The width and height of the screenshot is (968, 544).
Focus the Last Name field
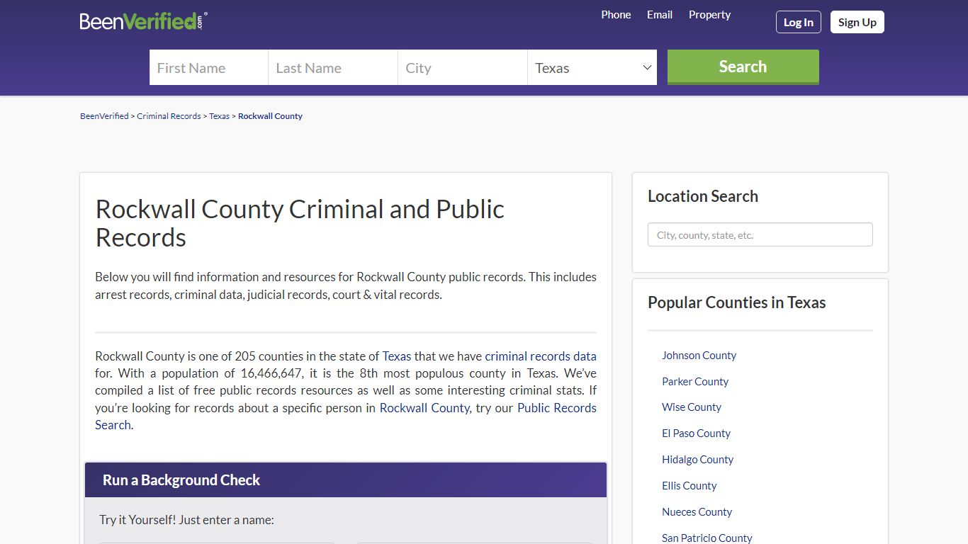coord(333,67)
